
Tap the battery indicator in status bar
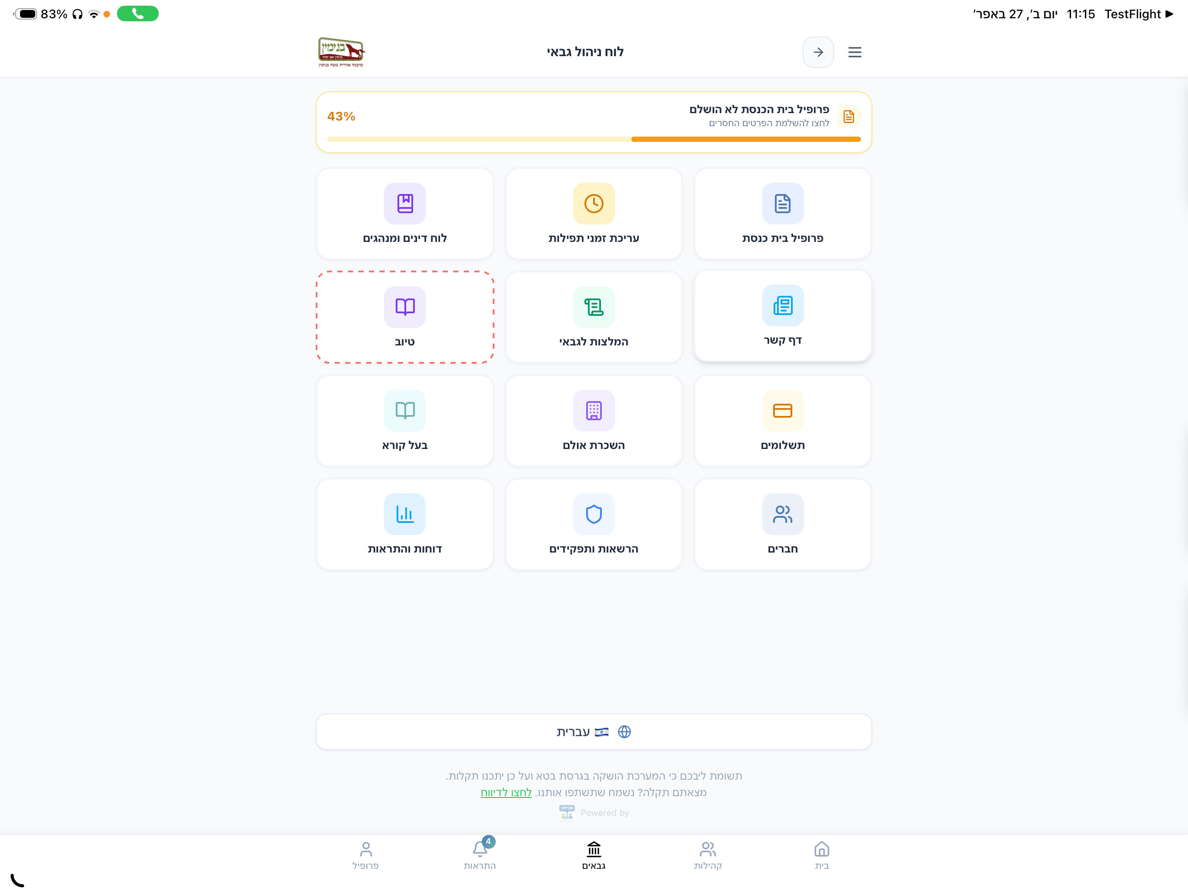tap(26, 14)
